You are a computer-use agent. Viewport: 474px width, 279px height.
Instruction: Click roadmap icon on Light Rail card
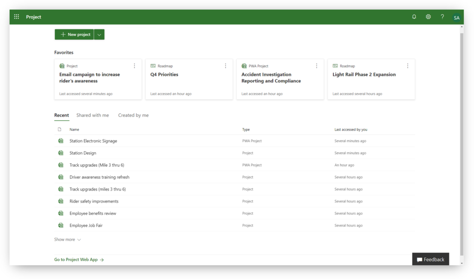click(335, 66)
